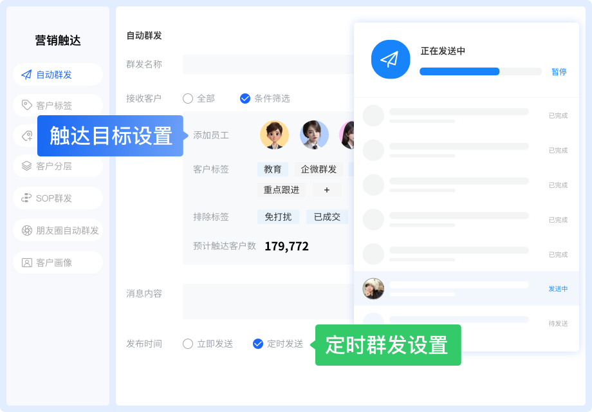
Task: Click the 营销触达 heading
Action: [x=58, y=41]
